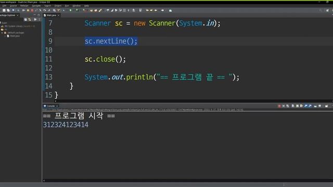Open the Navigate menu
The width and height of the screenshot is (333, 187).
pos(36,6)
